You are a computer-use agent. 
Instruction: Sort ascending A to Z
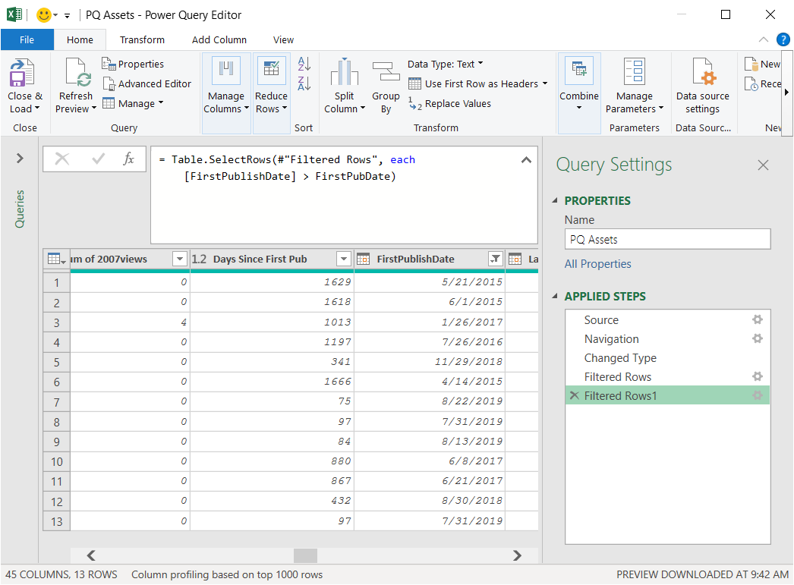(304, 64)
